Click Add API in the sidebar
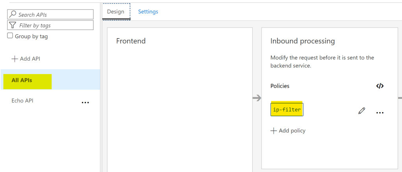 [x=26, y=59]
